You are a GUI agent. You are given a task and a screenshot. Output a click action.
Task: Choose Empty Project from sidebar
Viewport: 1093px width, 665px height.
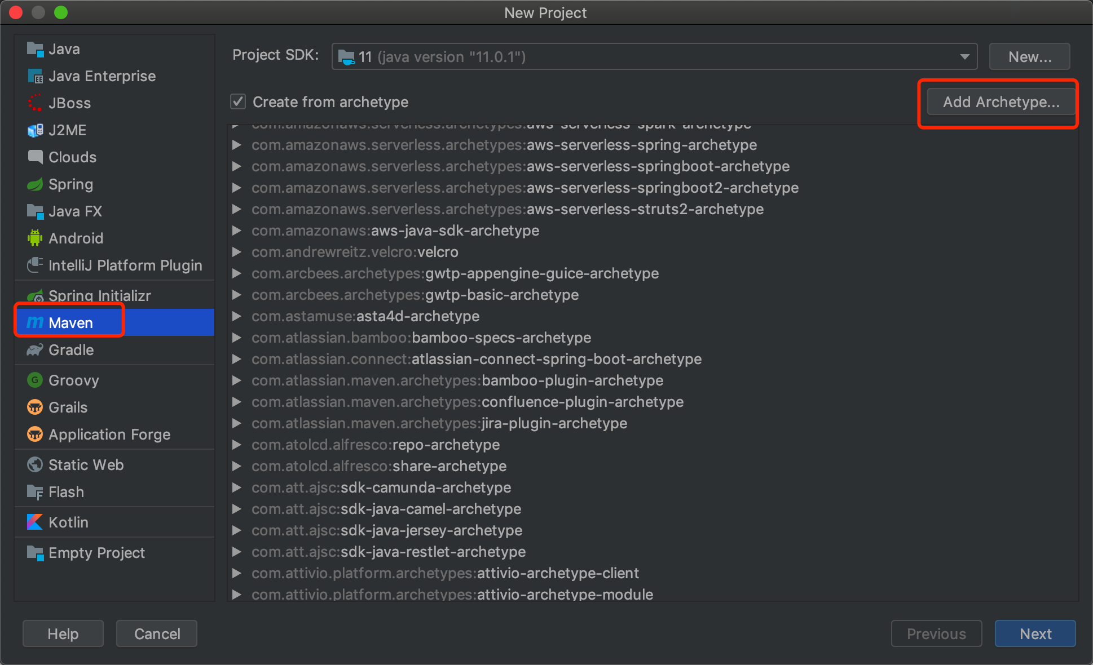click(x=96, y=553)
